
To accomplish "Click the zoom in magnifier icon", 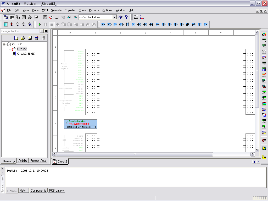I will [12, 24].
